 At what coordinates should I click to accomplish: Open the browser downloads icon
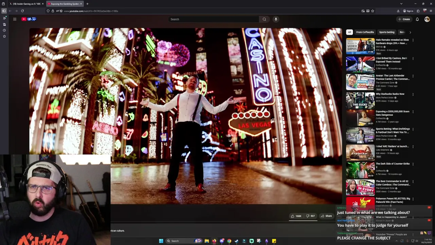pyautogui.click(x=398, y=11)
